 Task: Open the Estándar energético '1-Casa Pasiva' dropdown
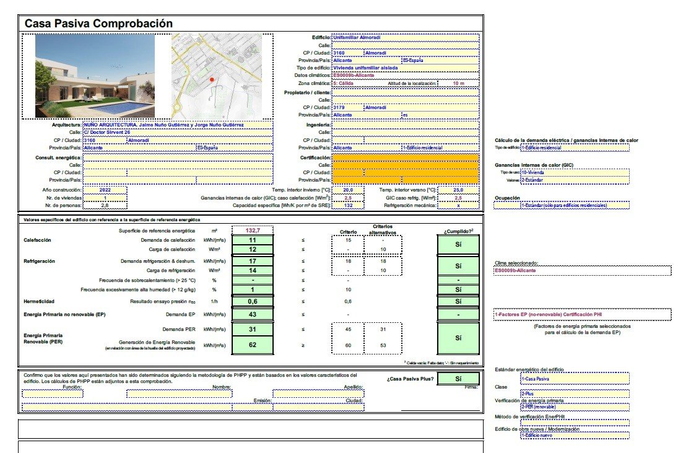[575, 379]
